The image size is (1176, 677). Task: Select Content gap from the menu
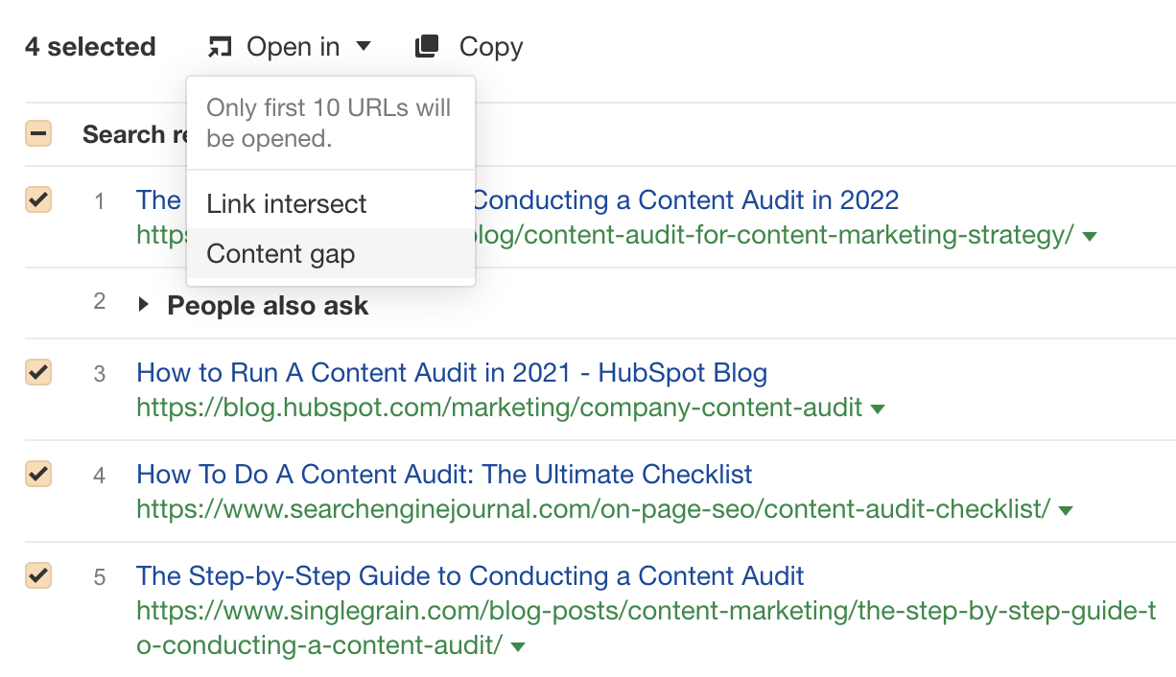click(x=280, y=254)
